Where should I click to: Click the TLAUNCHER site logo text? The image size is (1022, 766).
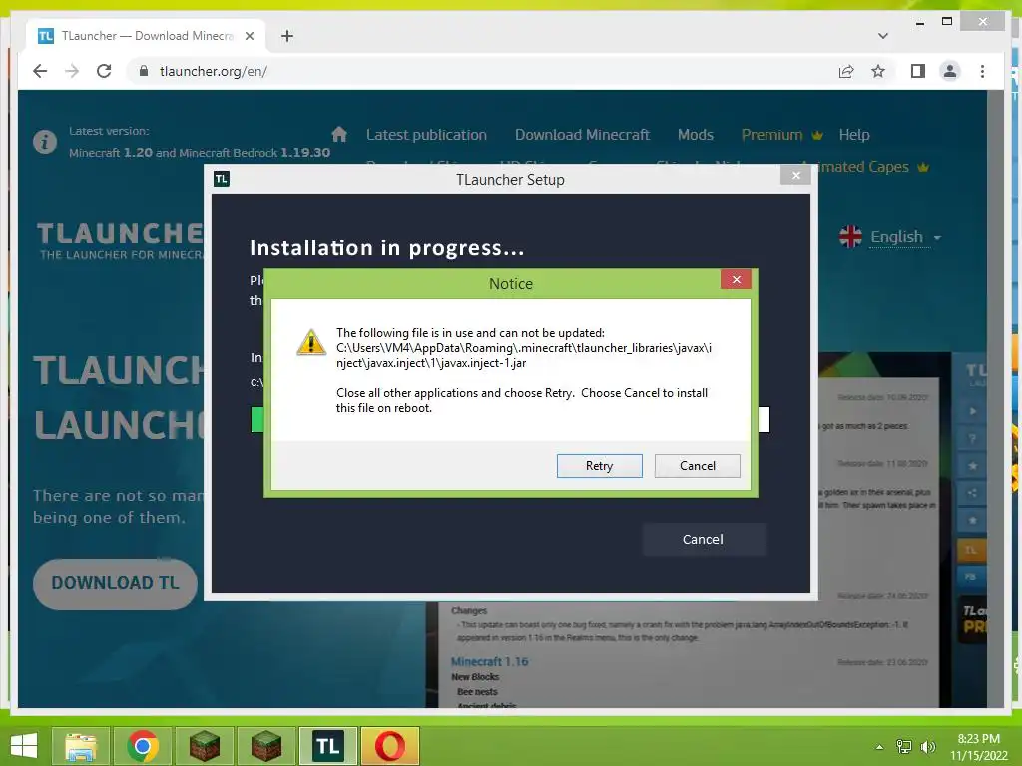click(x=120, y=233)
